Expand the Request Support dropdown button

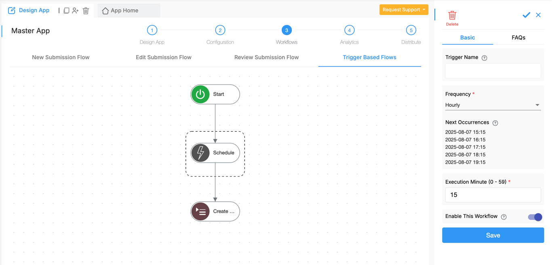coord(403,10)
